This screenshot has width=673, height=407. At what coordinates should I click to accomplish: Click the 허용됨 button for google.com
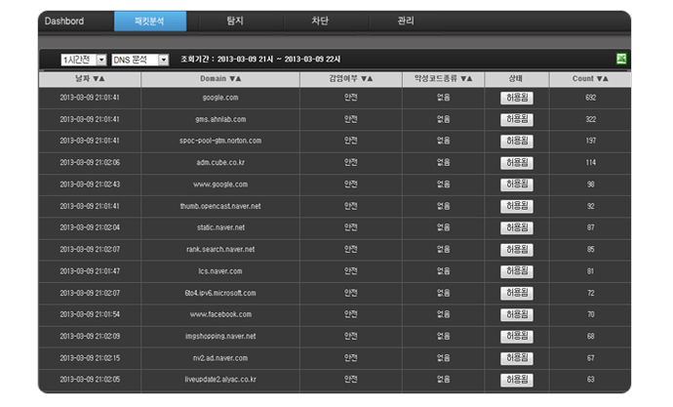point(517,98)
